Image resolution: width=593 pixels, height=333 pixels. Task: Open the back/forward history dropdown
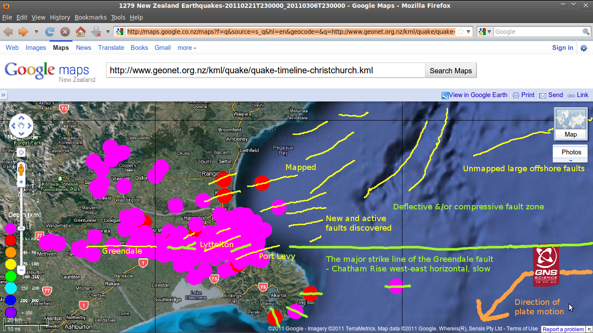[x=36, y=32]
